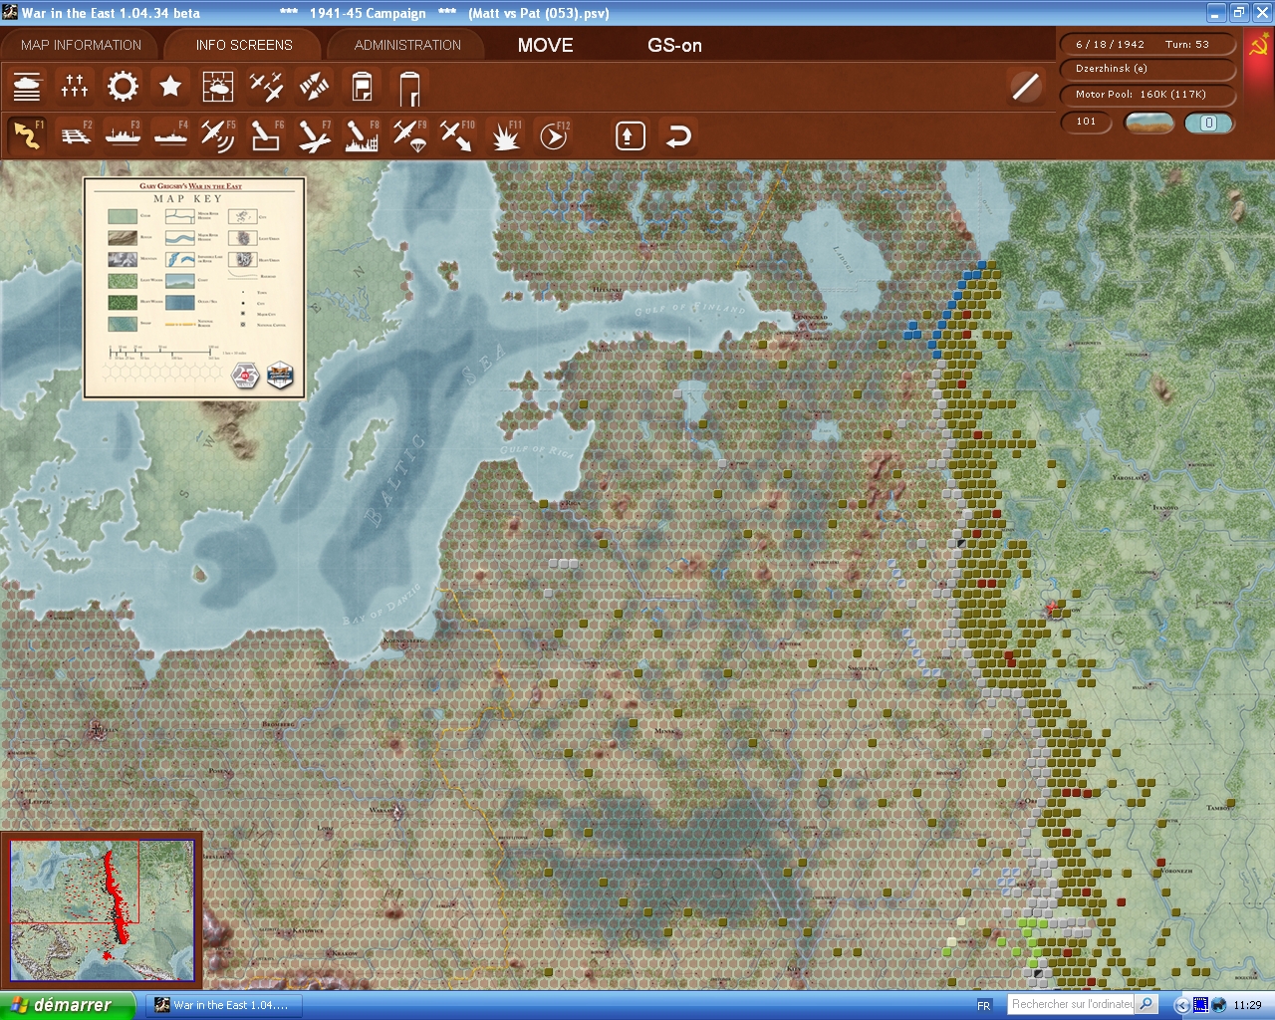Switch to INFO SCREENS tab
This screenshot has height=1020, width=1275.
(244, 45)
